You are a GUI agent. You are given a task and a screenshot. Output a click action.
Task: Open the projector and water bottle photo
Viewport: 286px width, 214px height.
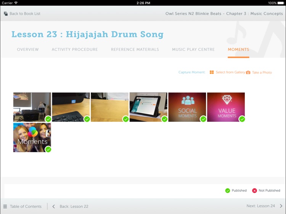pyautogui.click(x=32, y=107)
